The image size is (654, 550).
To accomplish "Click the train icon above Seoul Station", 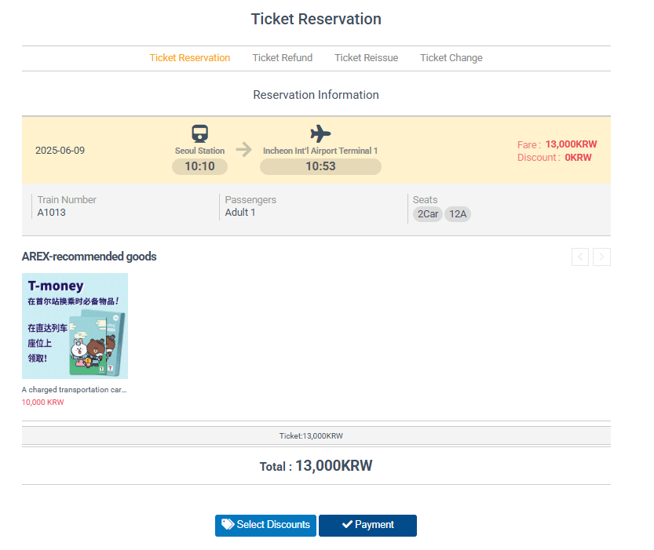I will 199,133.
